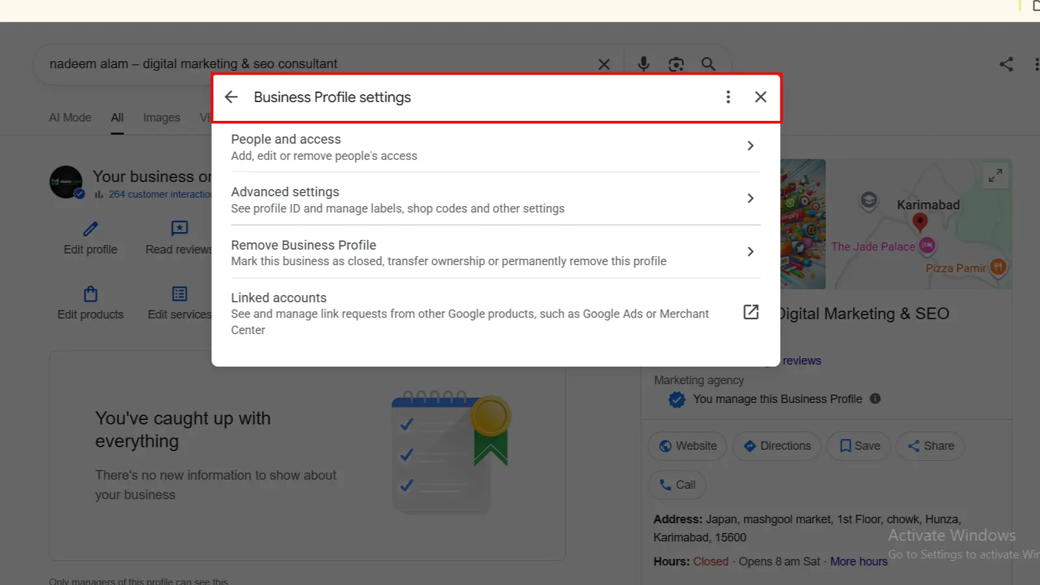Select Pizza Pamir map marker

coord(998,266)
